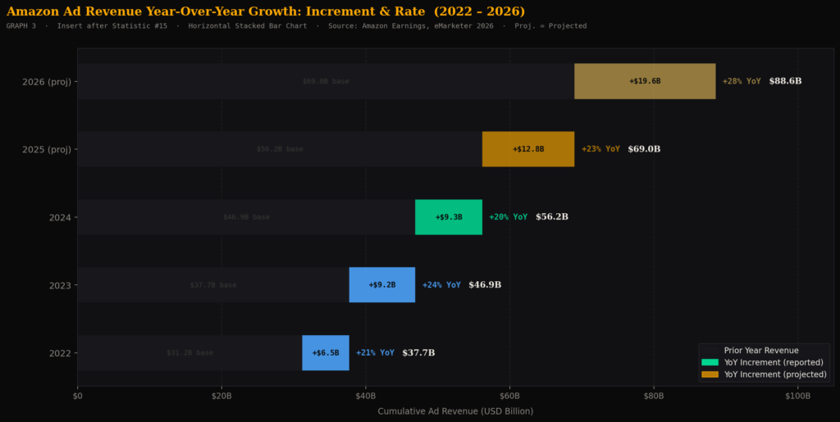Click the "YoY Increment (projected)" legend text
This screenshot has width=840, height=422.
775,374
